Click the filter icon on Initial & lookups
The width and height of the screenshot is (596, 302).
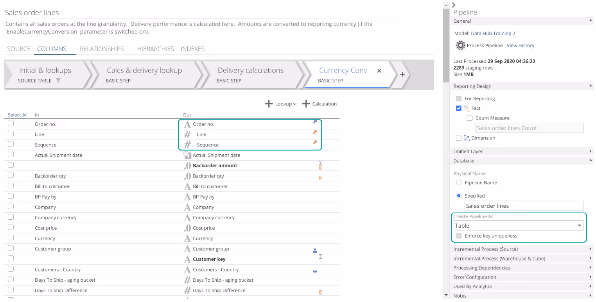tap(58, 80)
